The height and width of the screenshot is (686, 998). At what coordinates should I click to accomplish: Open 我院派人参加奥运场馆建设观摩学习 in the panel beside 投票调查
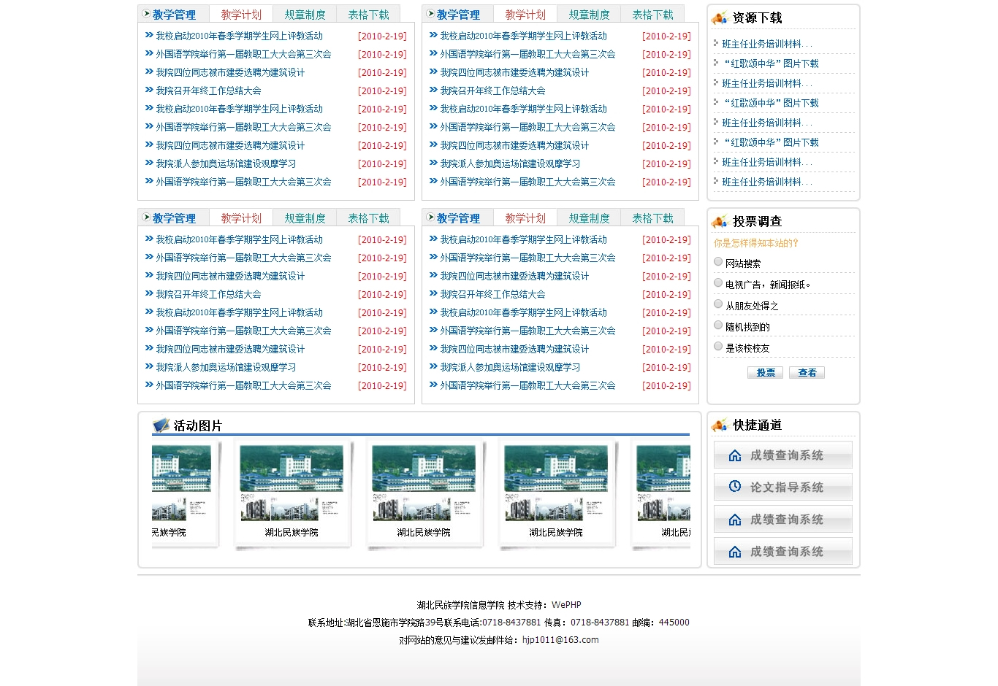(510, 367)
